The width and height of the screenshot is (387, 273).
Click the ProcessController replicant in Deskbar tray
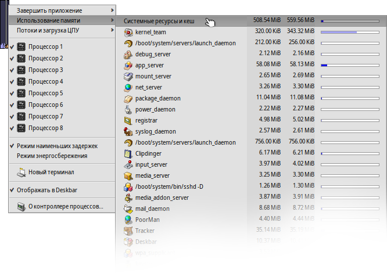point(4,24)
